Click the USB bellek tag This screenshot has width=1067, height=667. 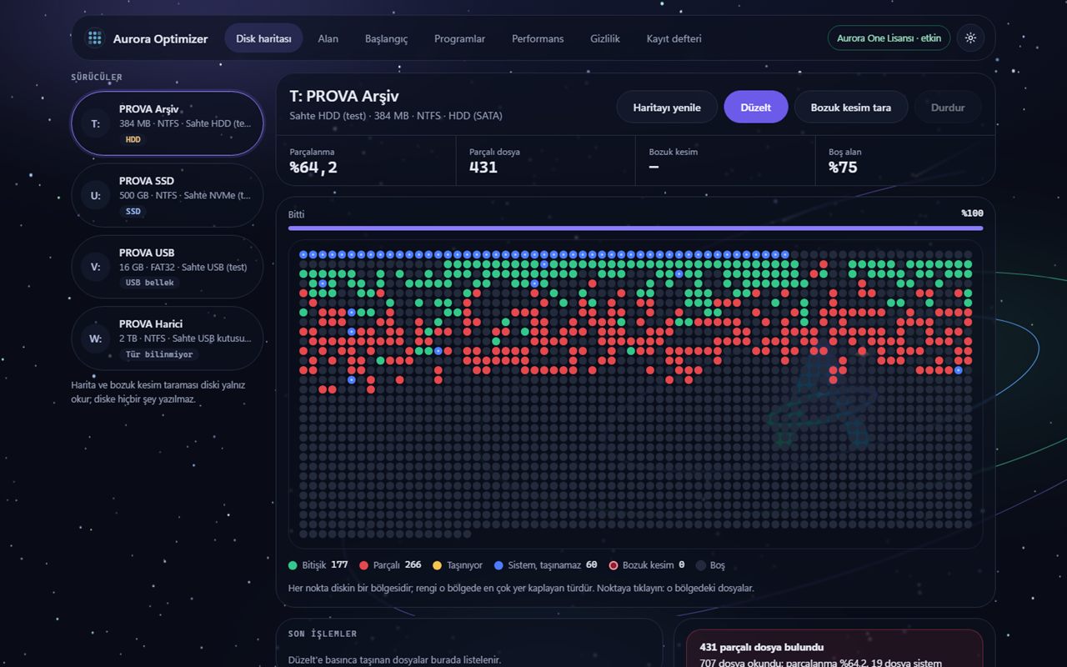tap(150, 283)
